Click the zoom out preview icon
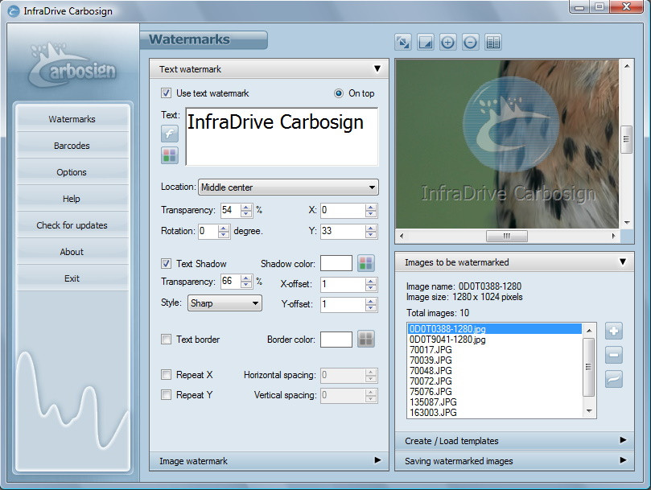651x490 pixels. [x=471, y=42]
